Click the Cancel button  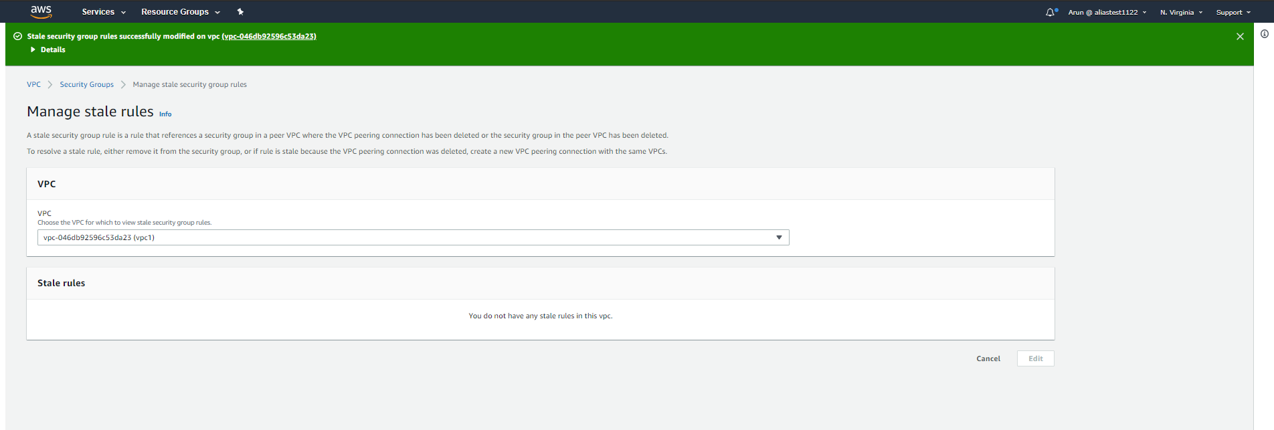[x=988, y=358]
